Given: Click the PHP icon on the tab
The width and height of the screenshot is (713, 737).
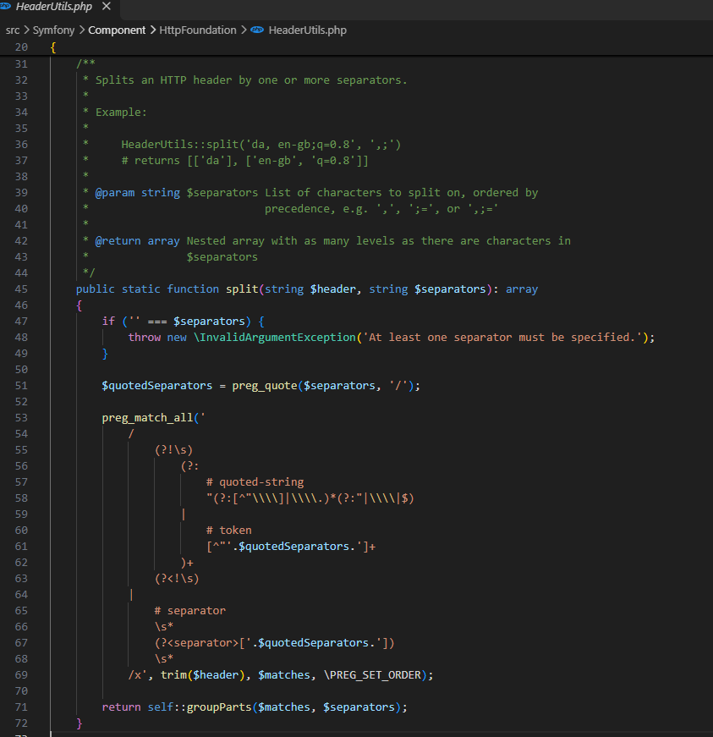Looking at the screenshot, I should 5,6.
